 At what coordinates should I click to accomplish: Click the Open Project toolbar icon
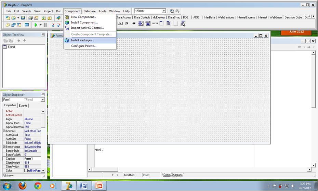(36, 18)
